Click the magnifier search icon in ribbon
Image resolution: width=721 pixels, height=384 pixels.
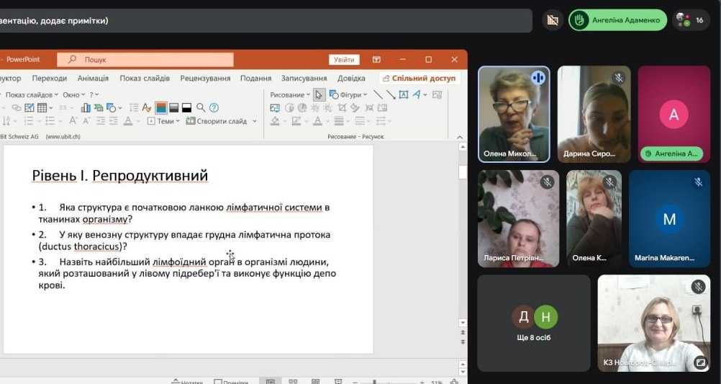click(201, 108)
